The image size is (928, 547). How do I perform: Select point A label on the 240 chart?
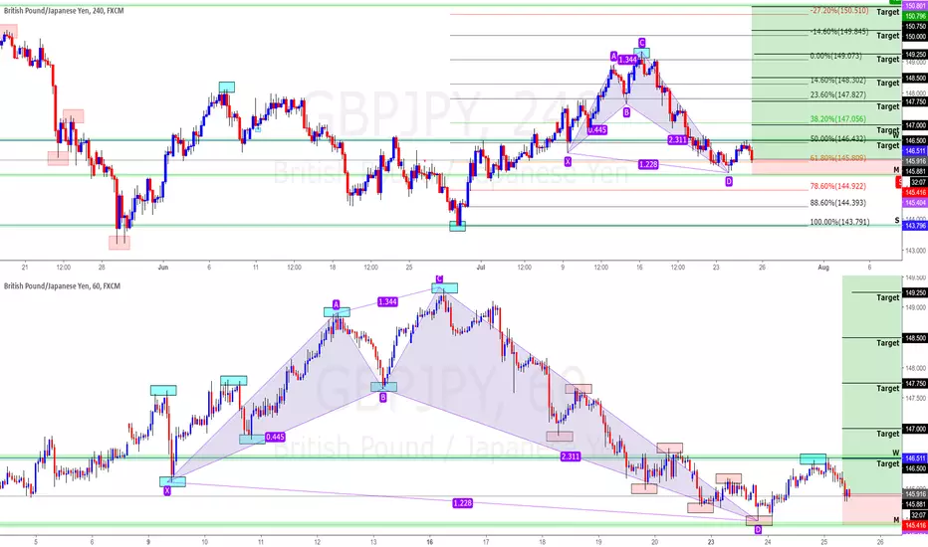pos(613,56)
